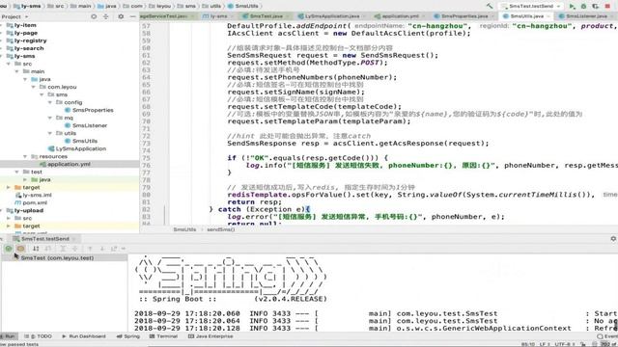Click the build project hammer icon
The image size is (618, 347).
click(x=490, y=6)
